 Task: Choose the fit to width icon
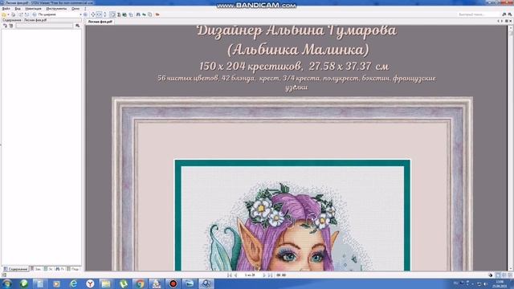click(x=99, y=14)
